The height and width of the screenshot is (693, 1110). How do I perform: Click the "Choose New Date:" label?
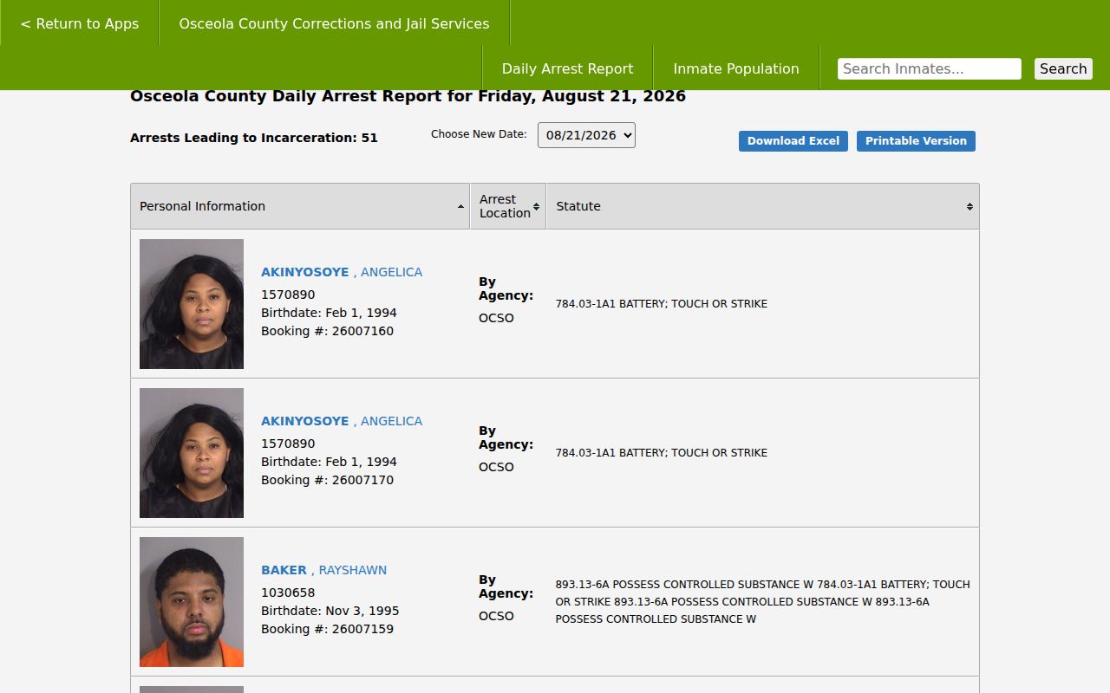click(479, 134)
